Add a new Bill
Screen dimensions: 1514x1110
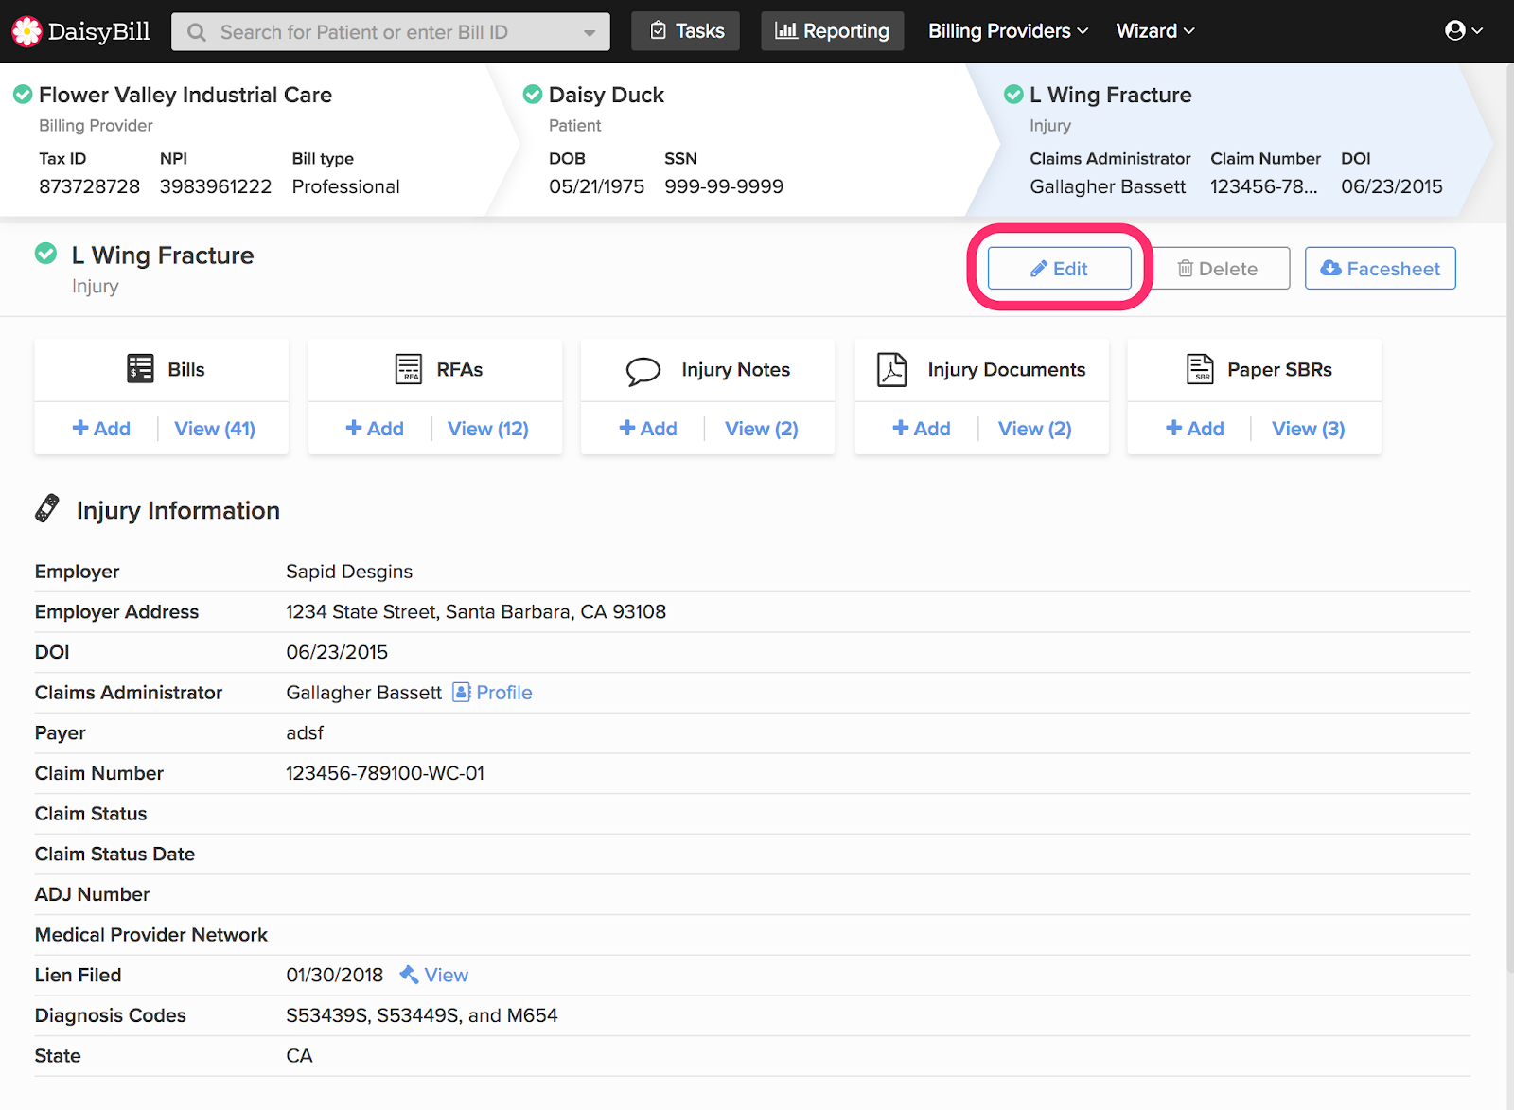click(101, 429)
